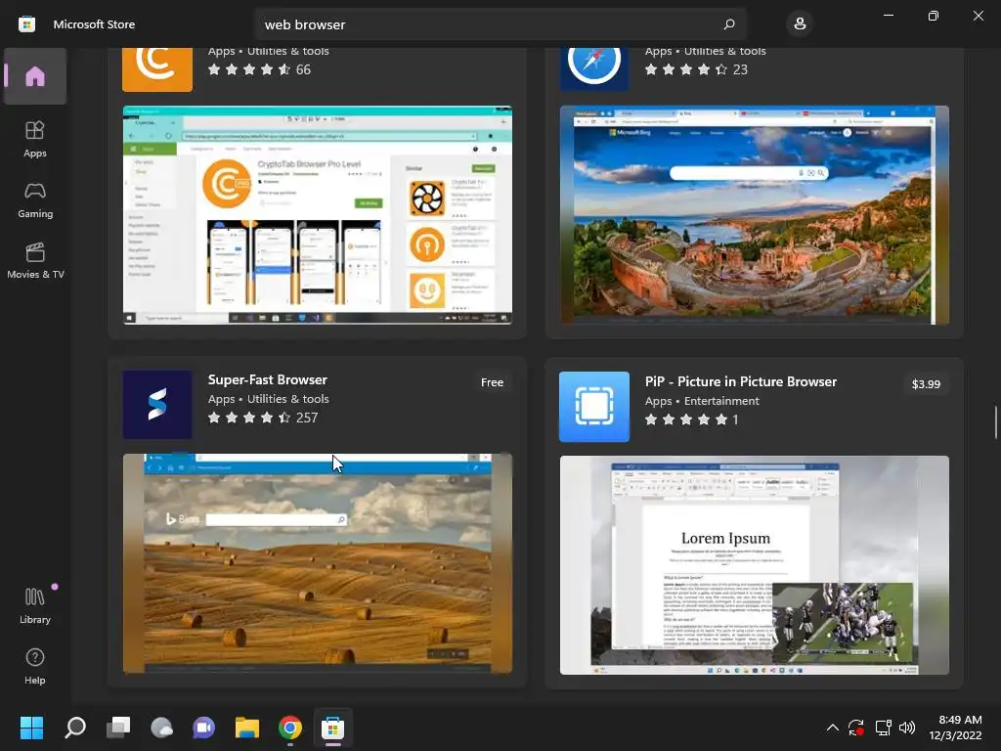The image size is (1001, 751).
Task: Click the search magnifier icon in search box
Action: pos(729,24)
